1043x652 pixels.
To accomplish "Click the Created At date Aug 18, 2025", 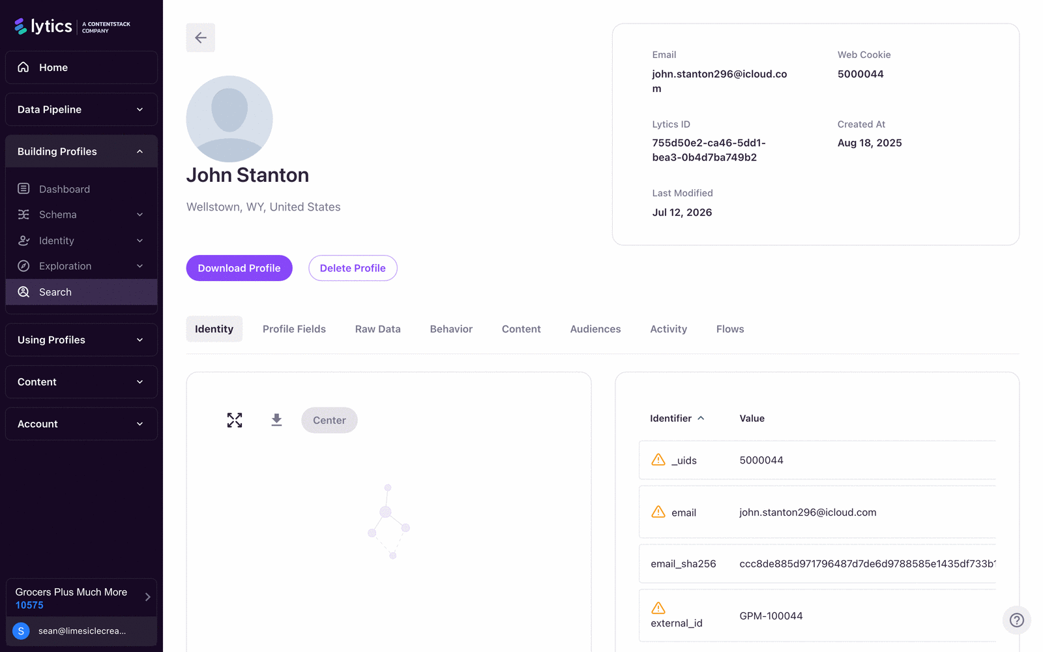I will click(870, 143).
